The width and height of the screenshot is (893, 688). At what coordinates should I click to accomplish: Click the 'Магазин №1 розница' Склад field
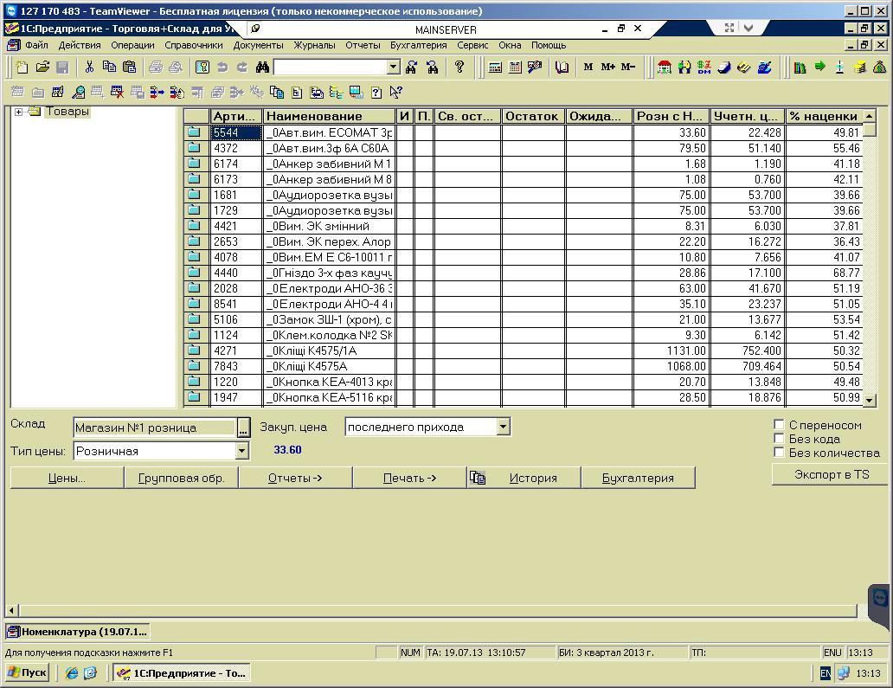(155, 428)
